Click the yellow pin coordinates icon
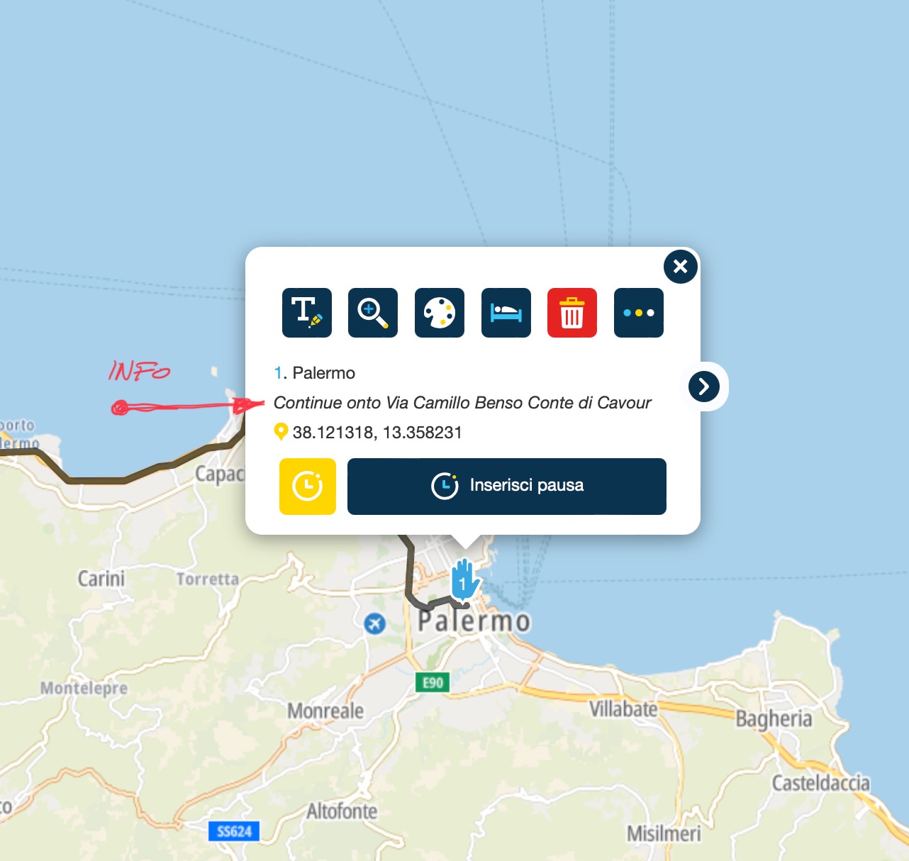The width and height of the screenshot is (909, 861). point(281,432)
